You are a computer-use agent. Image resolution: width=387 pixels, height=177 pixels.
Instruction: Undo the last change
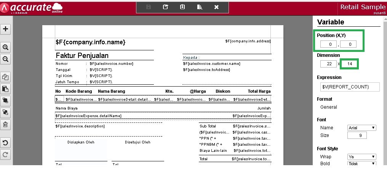[x=5, y=143]
